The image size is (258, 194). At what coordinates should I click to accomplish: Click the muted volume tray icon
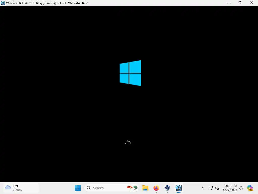pyautogui.click(x=217, y=188)
